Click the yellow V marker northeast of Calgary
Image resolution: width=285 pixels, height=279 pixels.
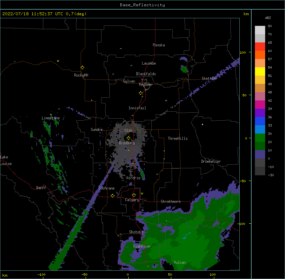pos(142,194)
